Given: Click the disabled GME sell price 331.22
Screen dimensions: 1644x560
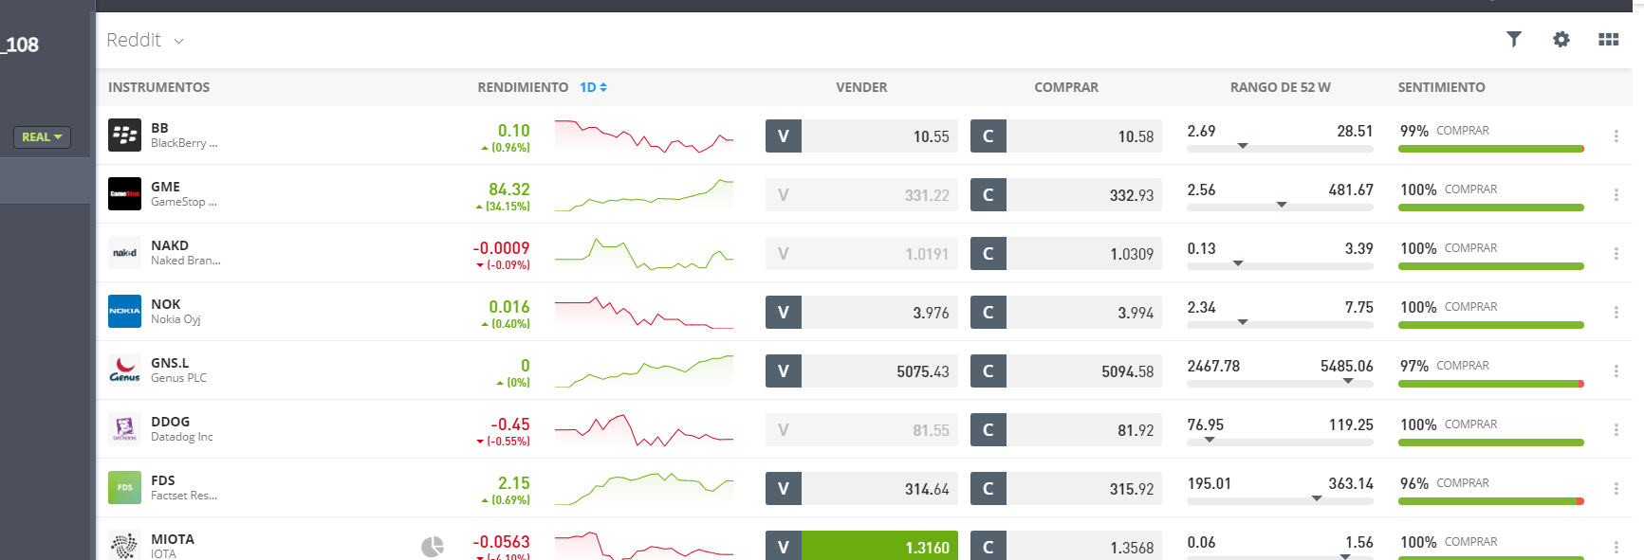Looking at the screenshot, I should tap(861, 195).
